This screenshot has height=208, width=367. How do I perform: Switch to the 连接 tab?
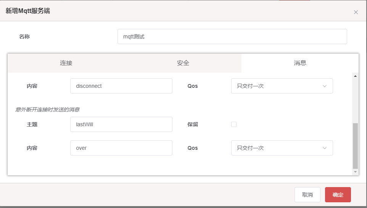click(66, 63)
